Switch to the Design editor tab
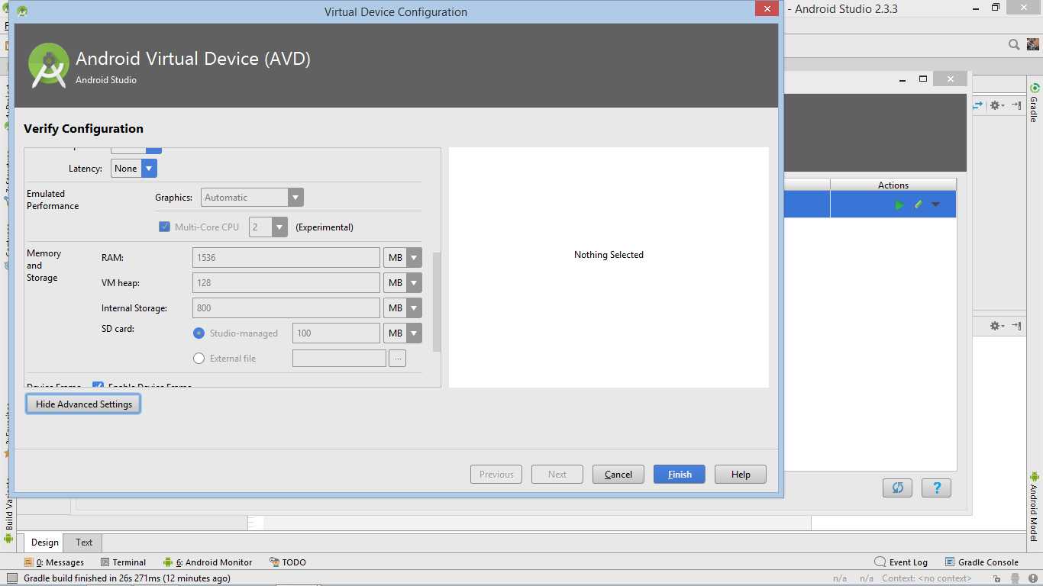This screenshot has width=1043, height=586. (x=45, y=543)
